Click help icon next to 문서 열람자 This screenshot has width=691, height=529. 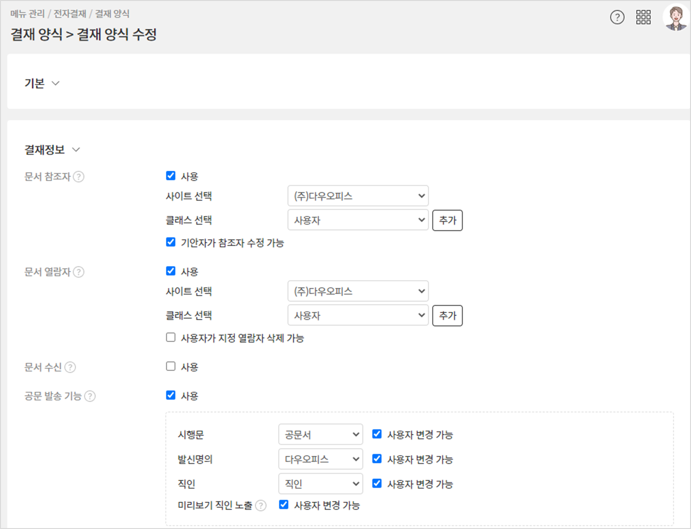point(79,272)
